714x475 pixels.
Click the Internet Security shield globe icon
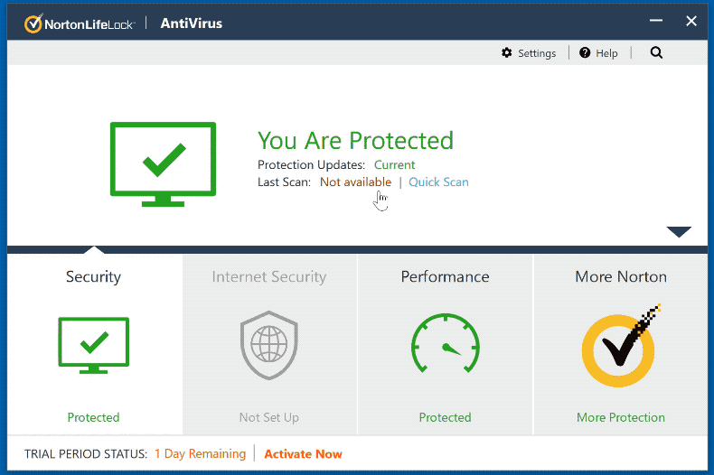[x=269, y=345]
